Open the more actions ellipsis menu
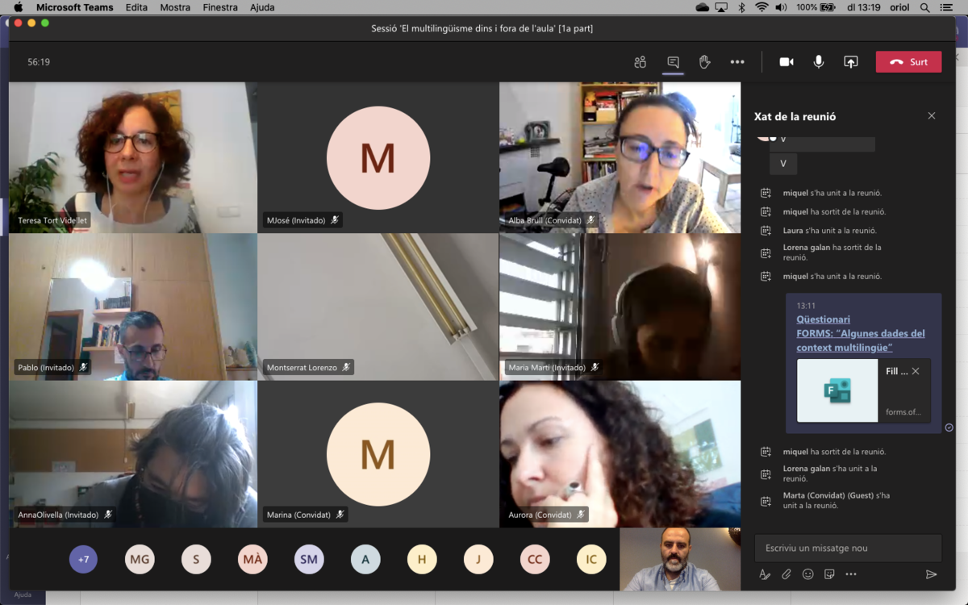Viewport: 968px width, 605px height. pos(737,62)
